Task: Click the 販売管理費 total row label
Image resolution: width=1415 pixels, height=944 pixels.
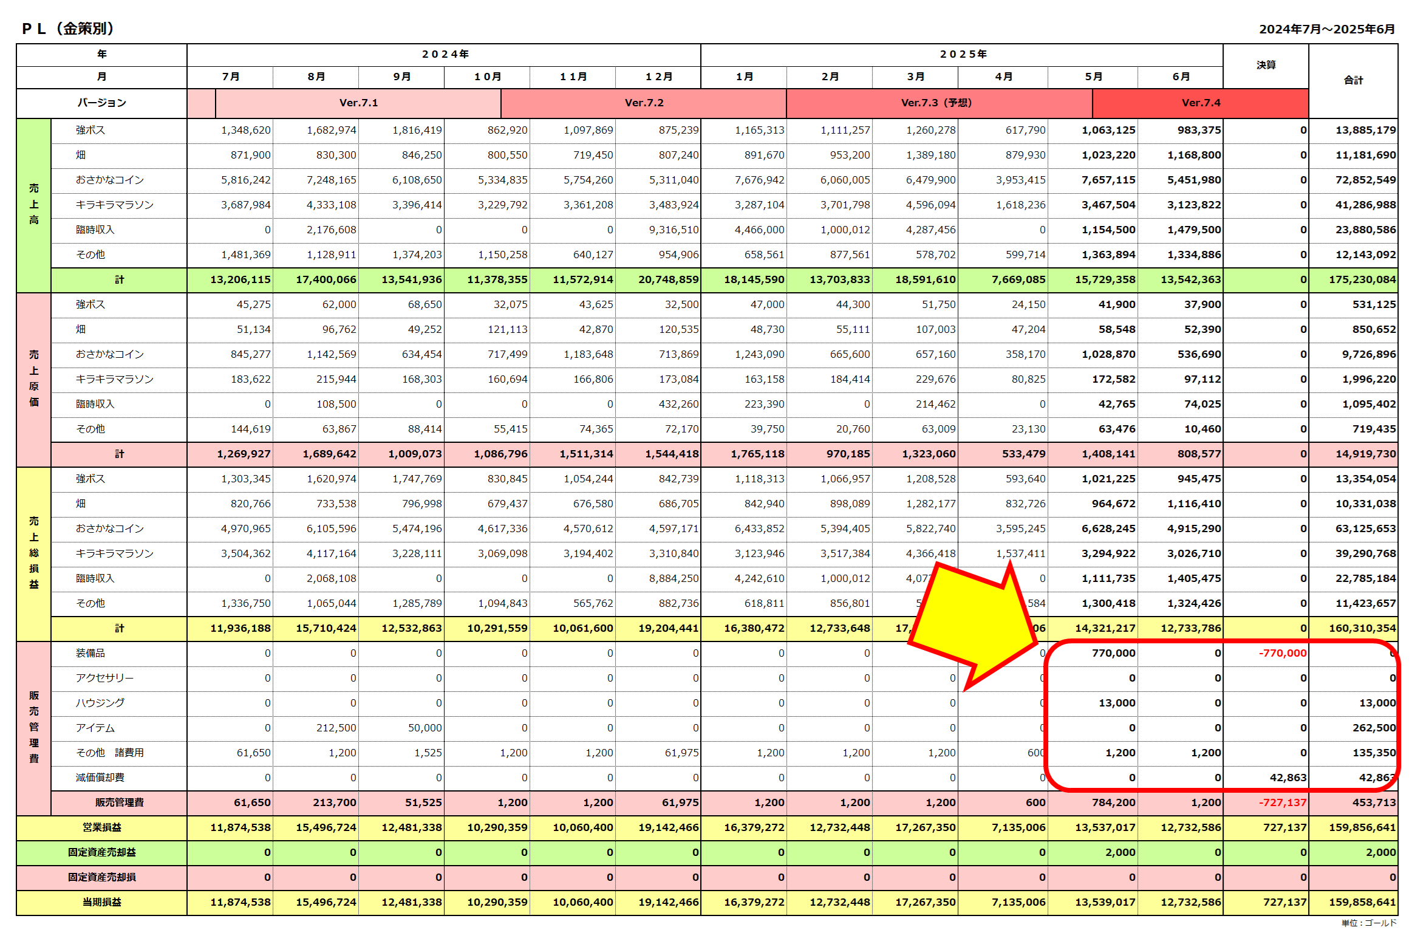Action: (119, 802)
